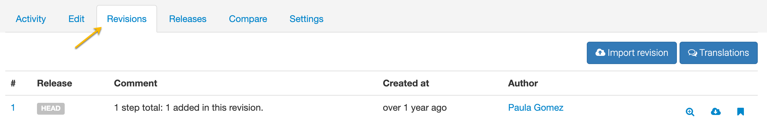Click the gray HEAD release badge

pos(50,108)
